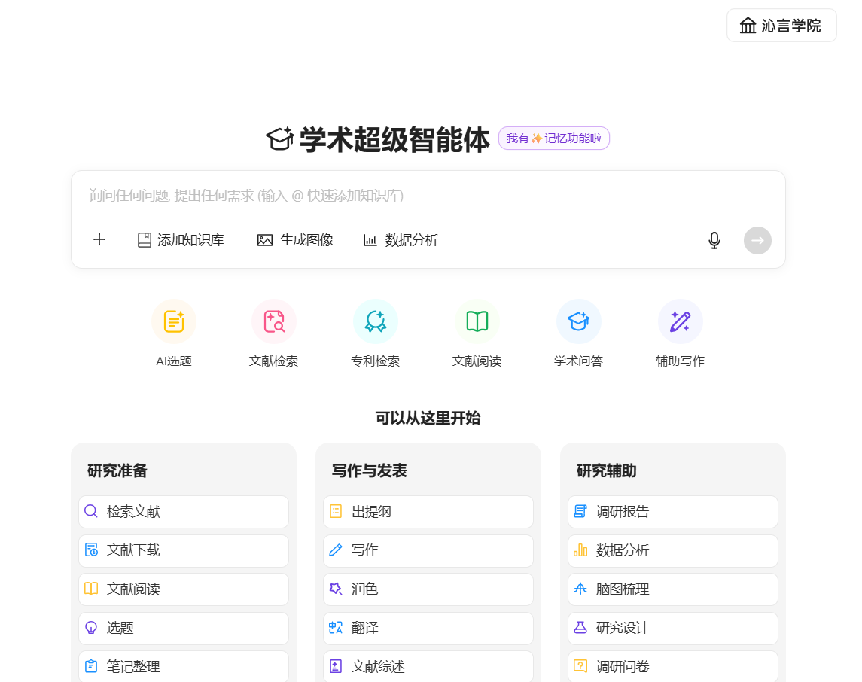Click 可以从这里开始 heading text
Screen dimensions: 862x682
tap(428, 419)
